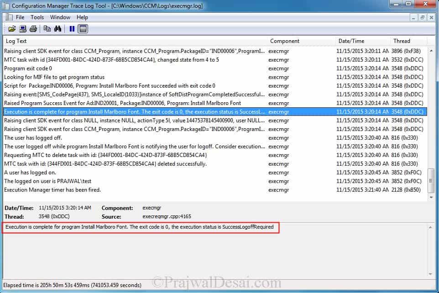Image resolution: width=439 pixels, height=293 pixels.
Task: Pause log monitoring with the pause icon
Action: [x=73, y=28]
